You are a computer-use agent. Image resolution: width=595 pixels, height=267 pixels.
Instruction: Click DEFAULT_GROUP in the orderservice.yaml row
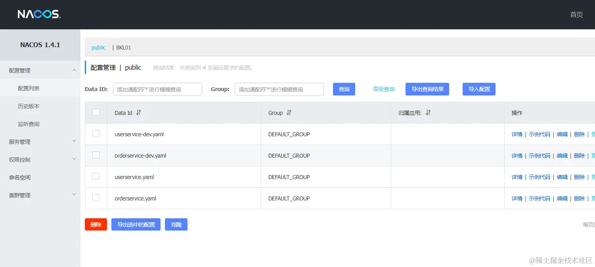(x=289, y=198)
